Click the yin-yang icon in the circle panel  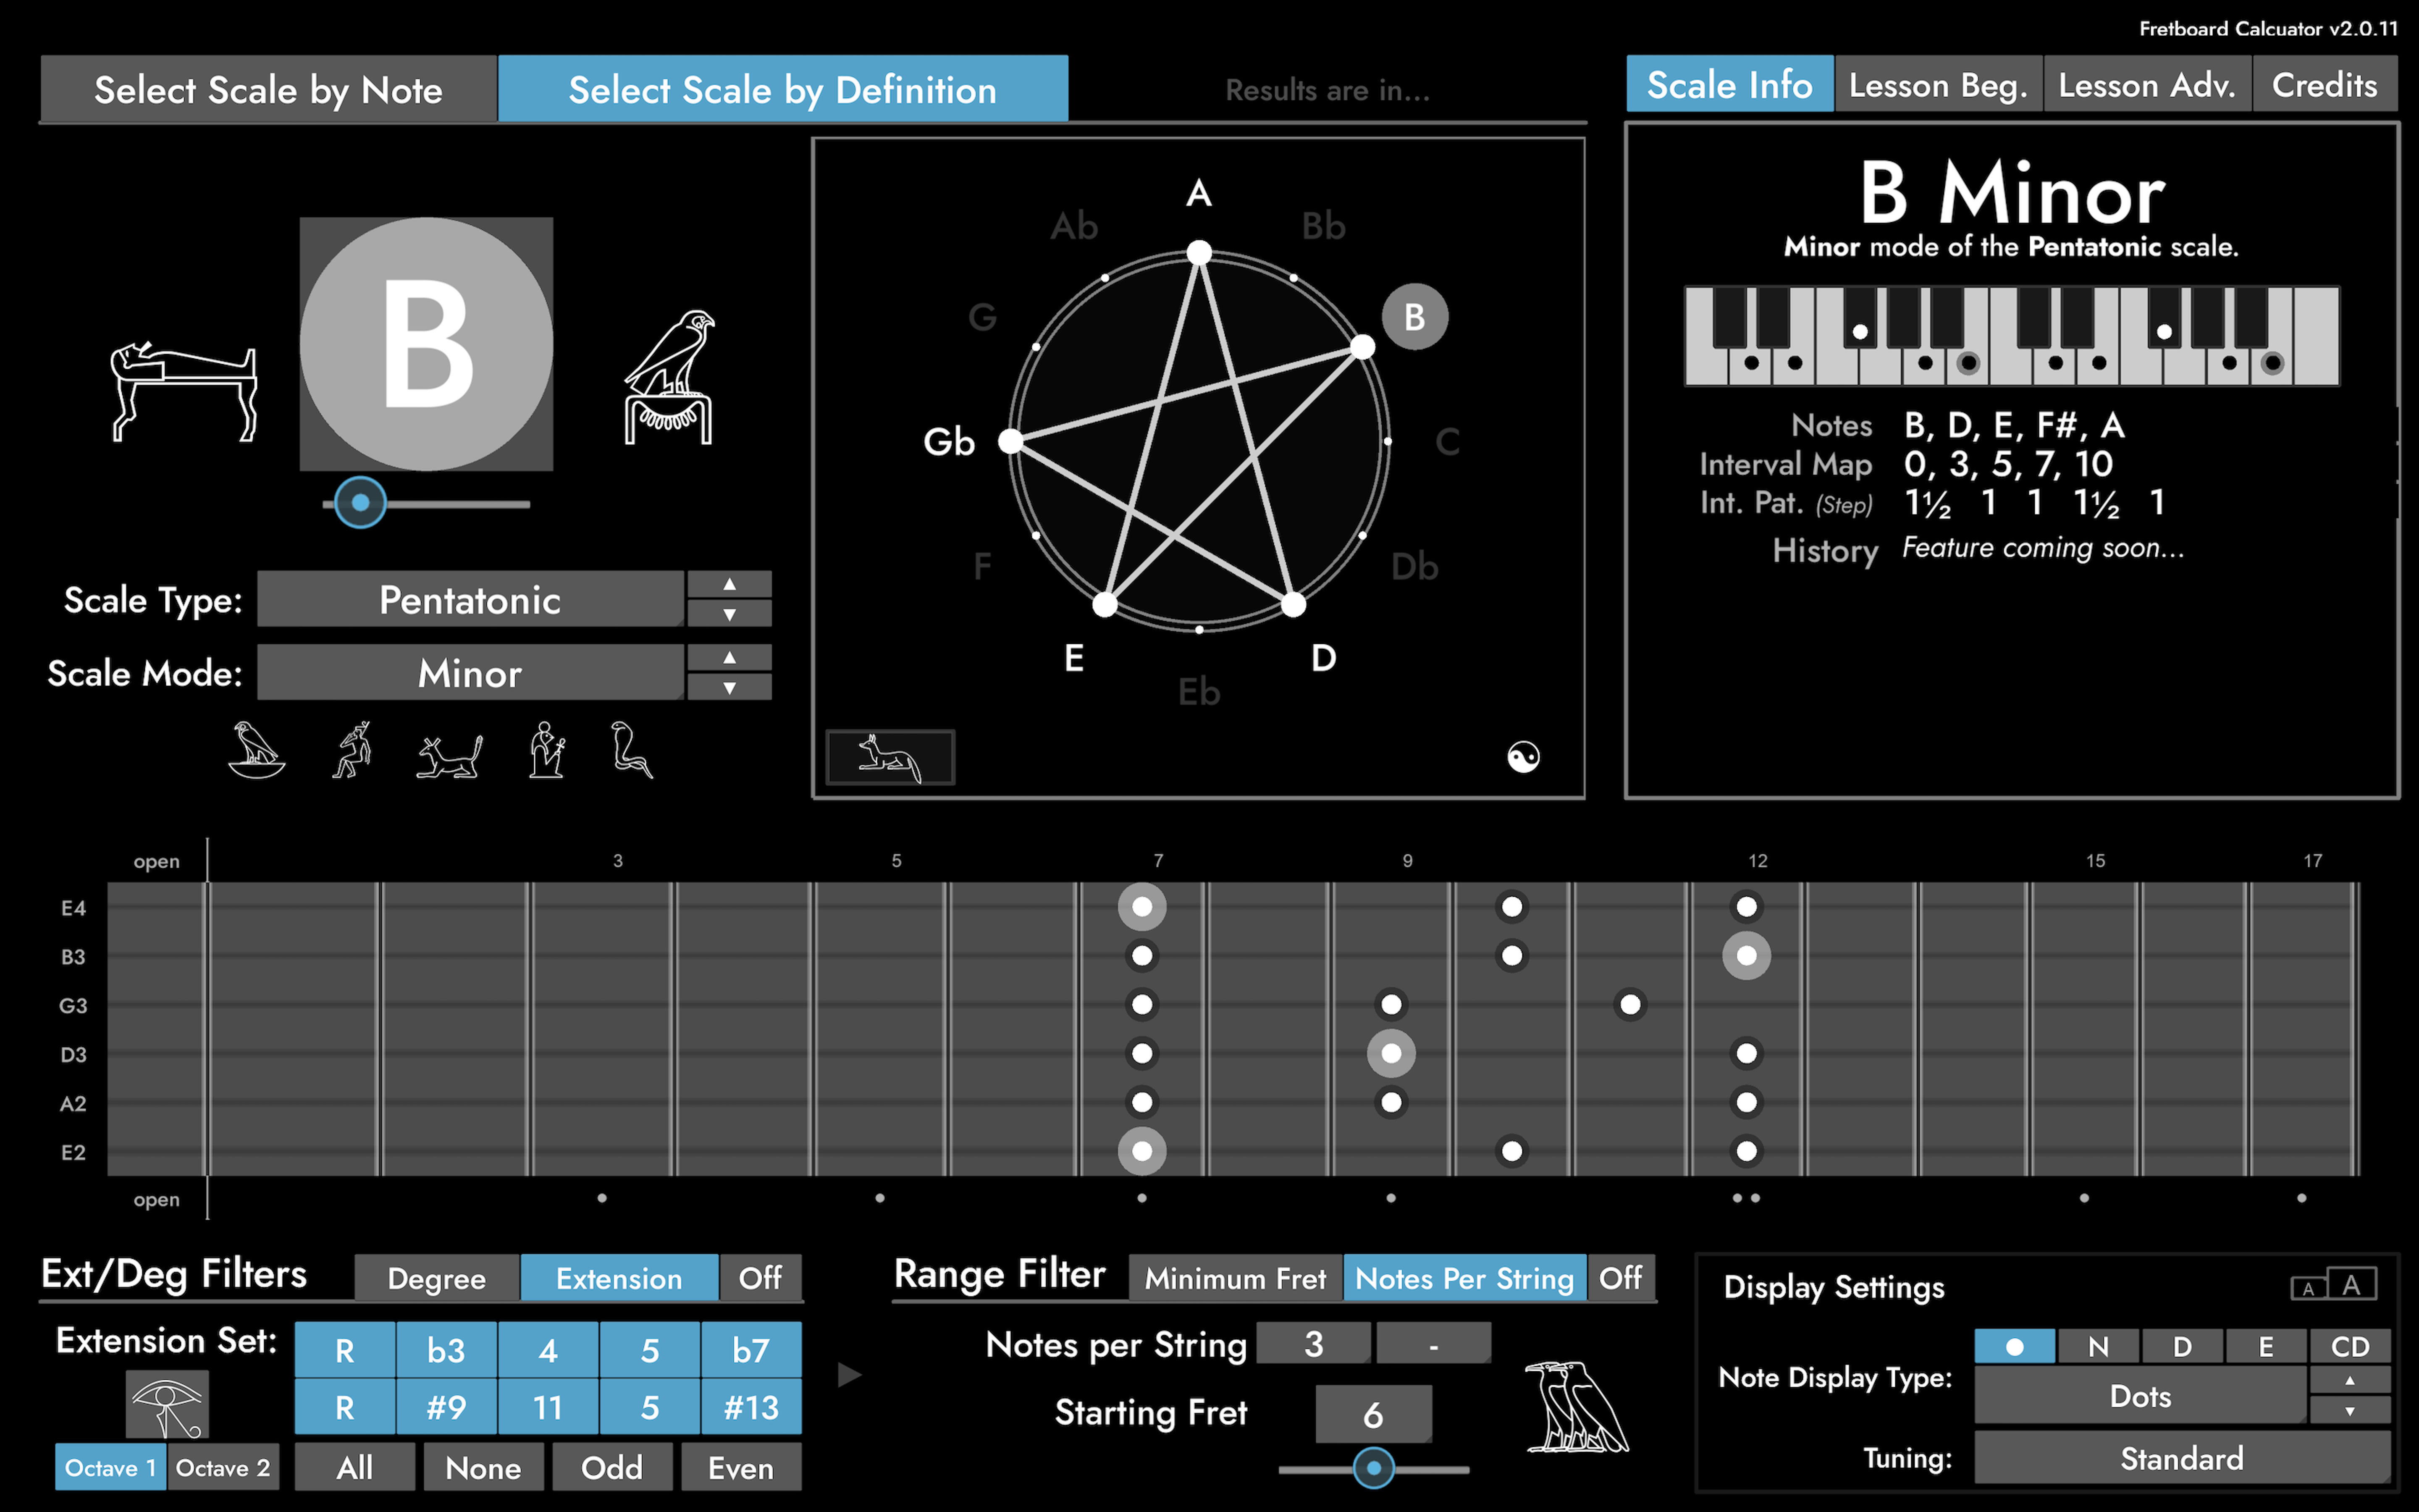1523,757
